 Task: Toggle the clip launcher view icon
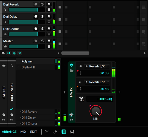pos(9,53)
